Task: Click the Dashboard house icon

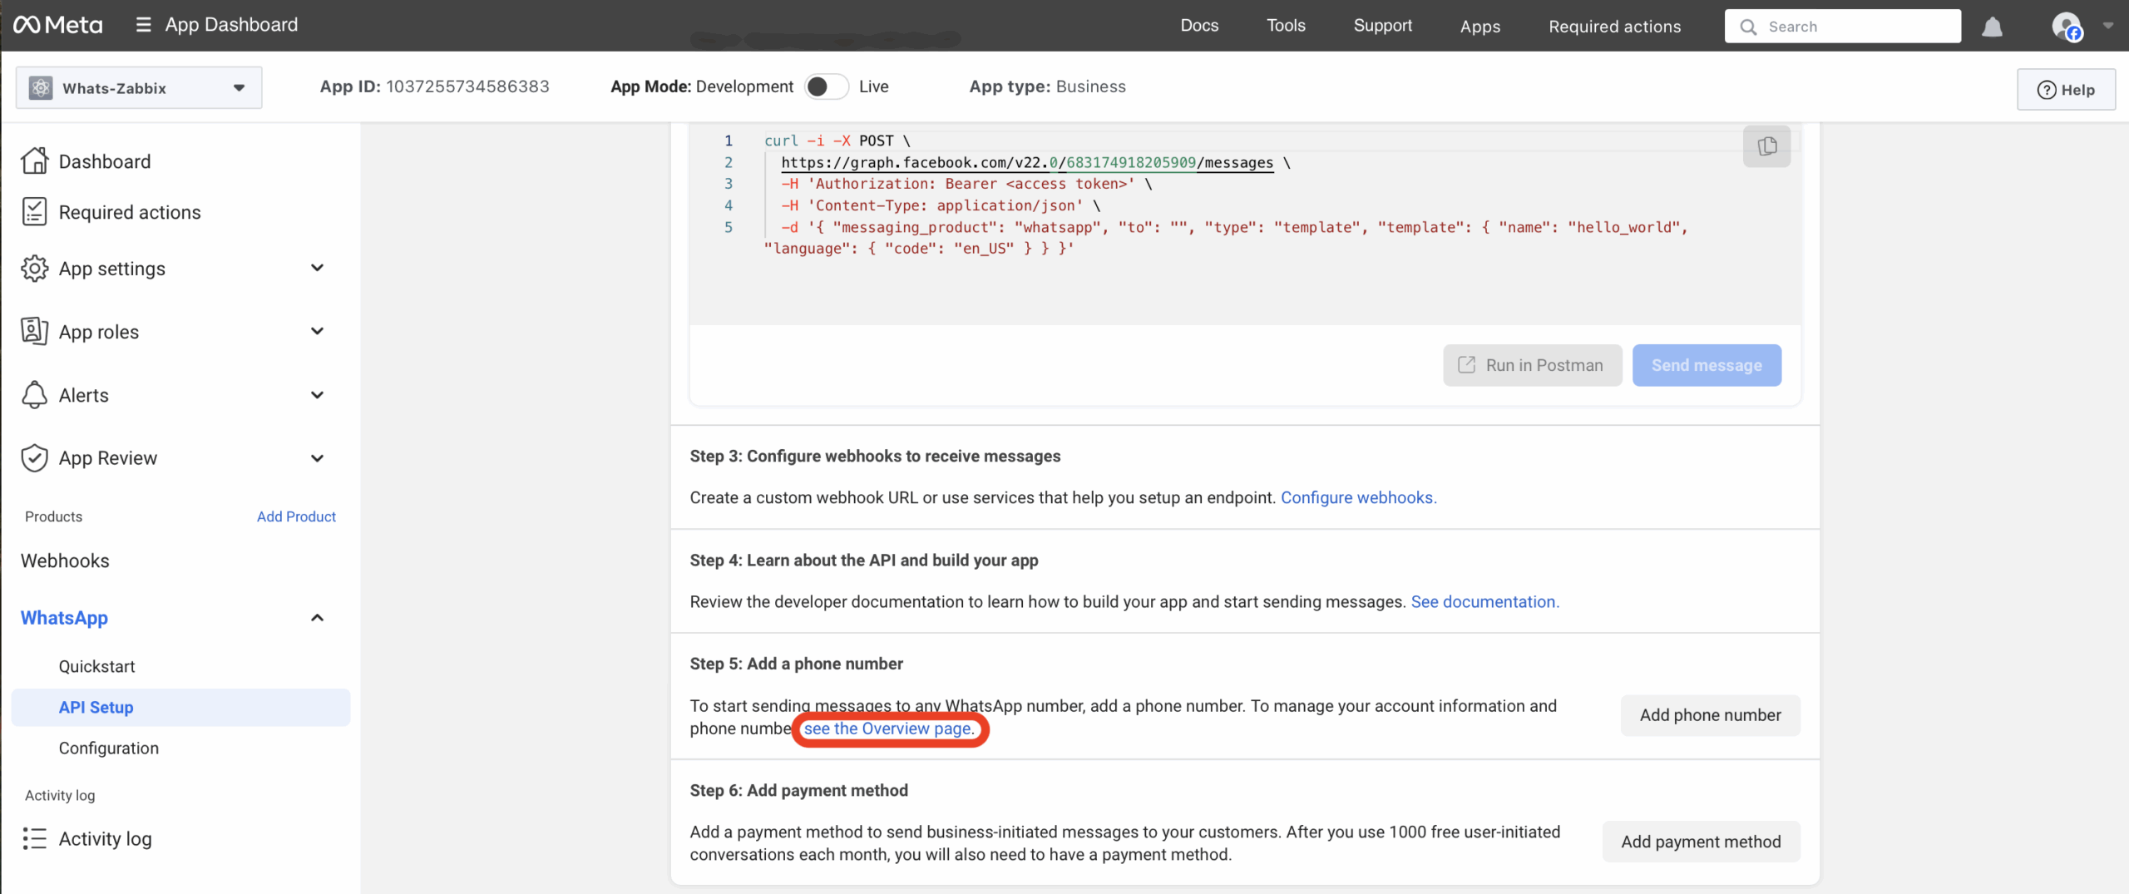Action: [34, 161]
